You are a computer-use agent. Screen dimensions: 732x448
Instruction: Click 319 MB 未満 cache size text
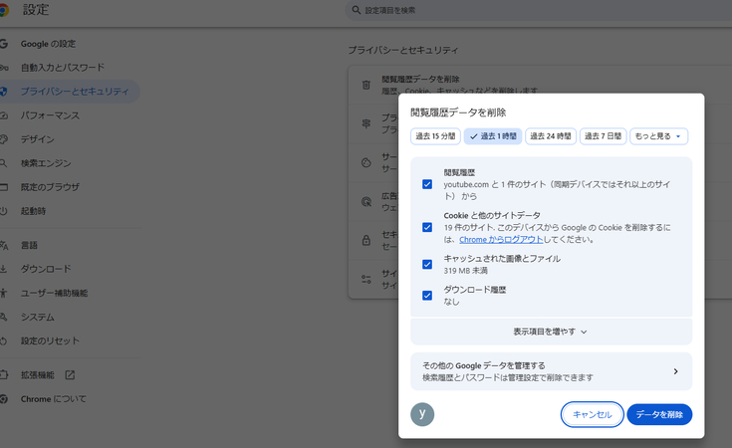(x=465, y=271)
